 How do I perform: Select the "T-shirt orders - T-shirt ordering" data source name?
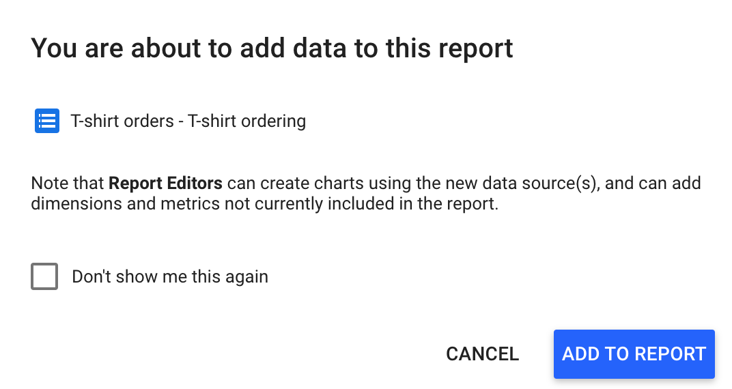(188, 121)
